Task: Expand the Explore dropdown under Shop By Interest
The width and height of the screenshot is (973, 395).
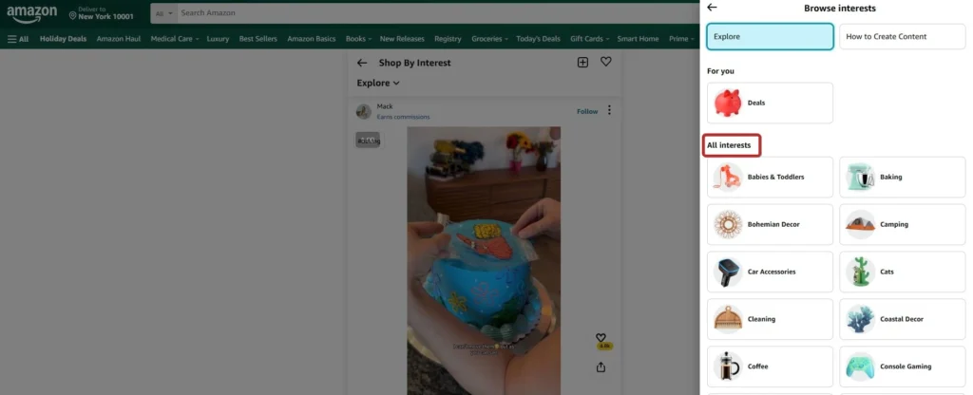Action: 378,84
